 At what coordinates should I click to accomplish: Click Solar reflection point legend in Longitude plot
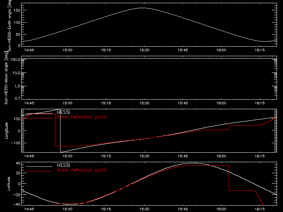pos(82,117)
